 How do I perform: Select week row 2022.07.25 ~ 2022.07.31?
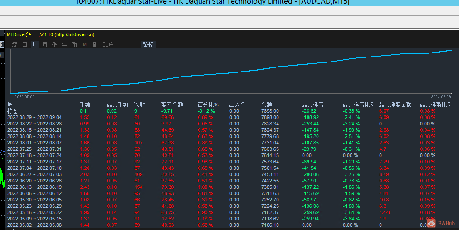coord(34,149)
